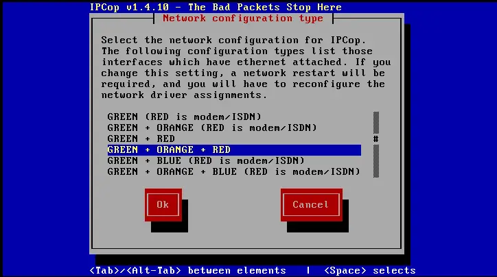
Task: Select highlighted GREEN + ORANGE + RED row
Action: tap(234, 149)
